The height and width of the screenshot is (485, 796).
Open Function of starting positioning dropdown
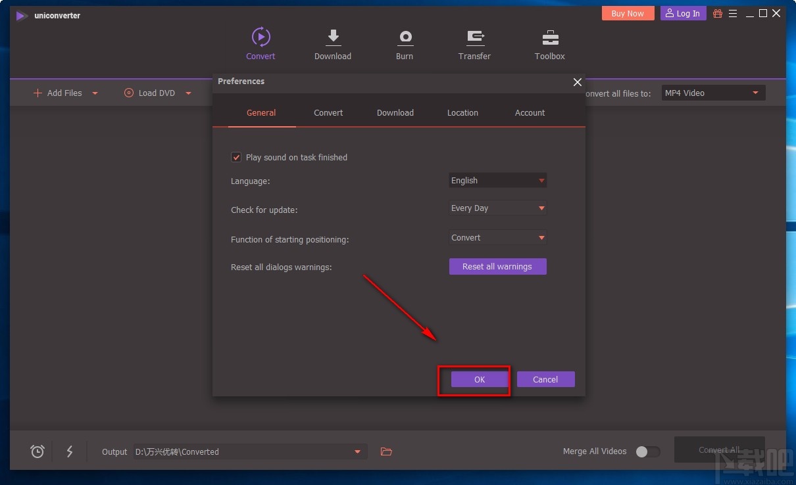(x=498, y=238)
